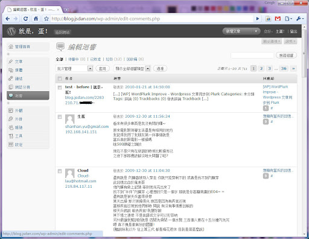Check the checkbox for Cloud's comment
This screenshot has width=309, height=239.
[60, 171]
